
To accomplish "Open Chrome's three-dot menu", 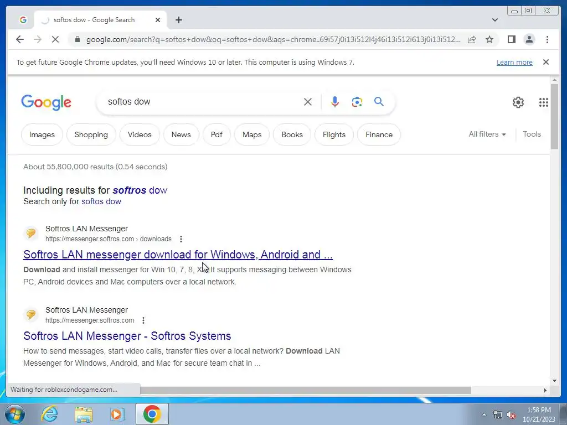I will 547,39.
